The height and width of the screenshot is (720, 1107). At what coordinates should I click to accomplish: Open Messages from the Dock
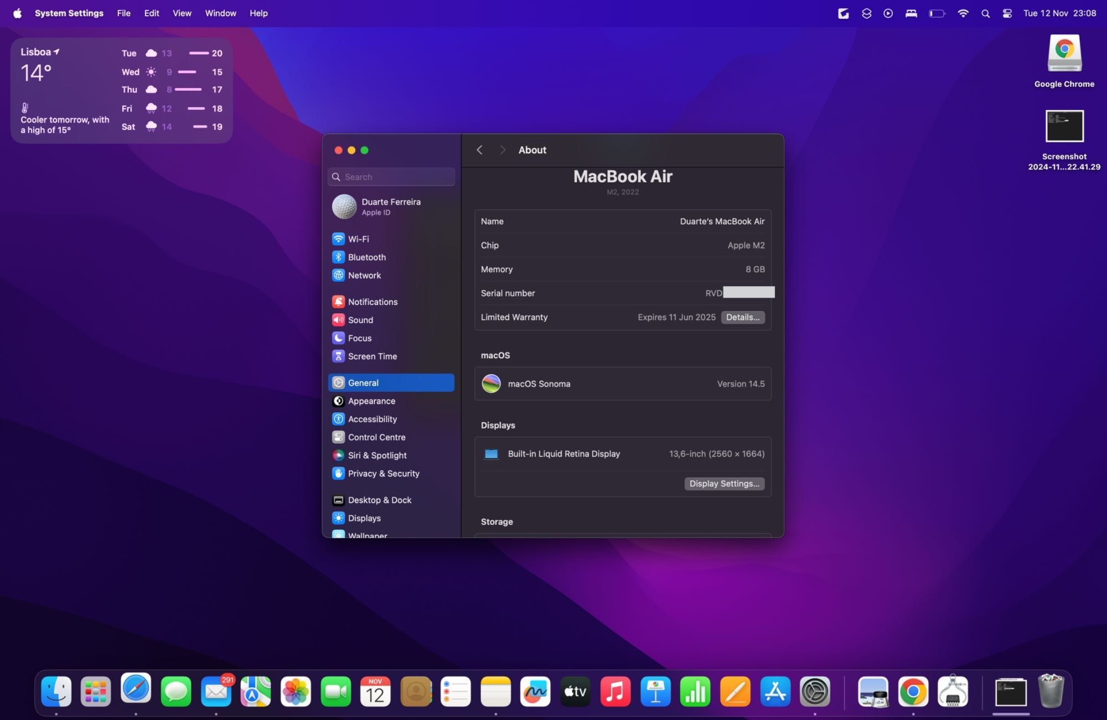coord(175,691)
